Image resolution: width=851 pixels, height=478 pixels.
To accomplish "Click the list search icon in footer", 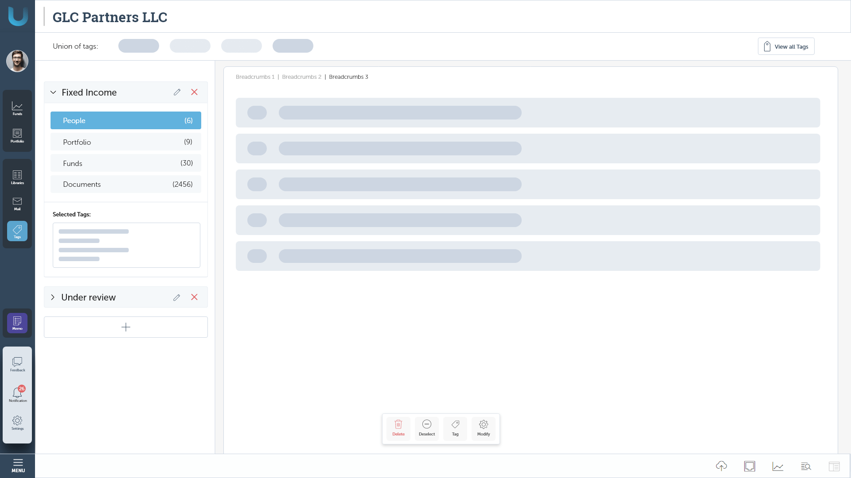I will (806, 466).
